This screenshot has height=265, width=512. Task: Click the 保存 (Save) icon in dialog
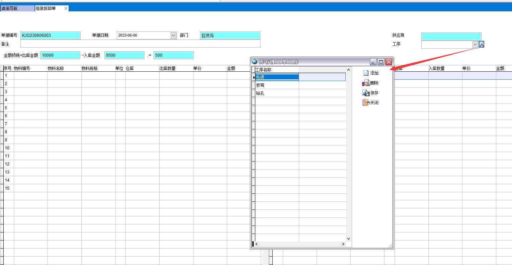point(366,93)
